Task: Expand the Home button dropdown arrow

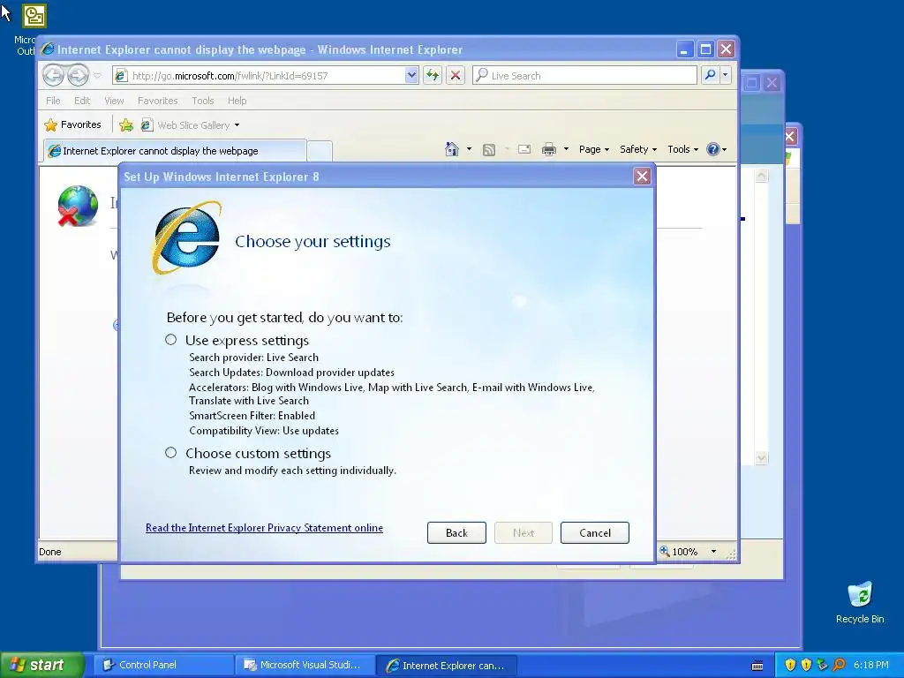Action: (469, 149)
